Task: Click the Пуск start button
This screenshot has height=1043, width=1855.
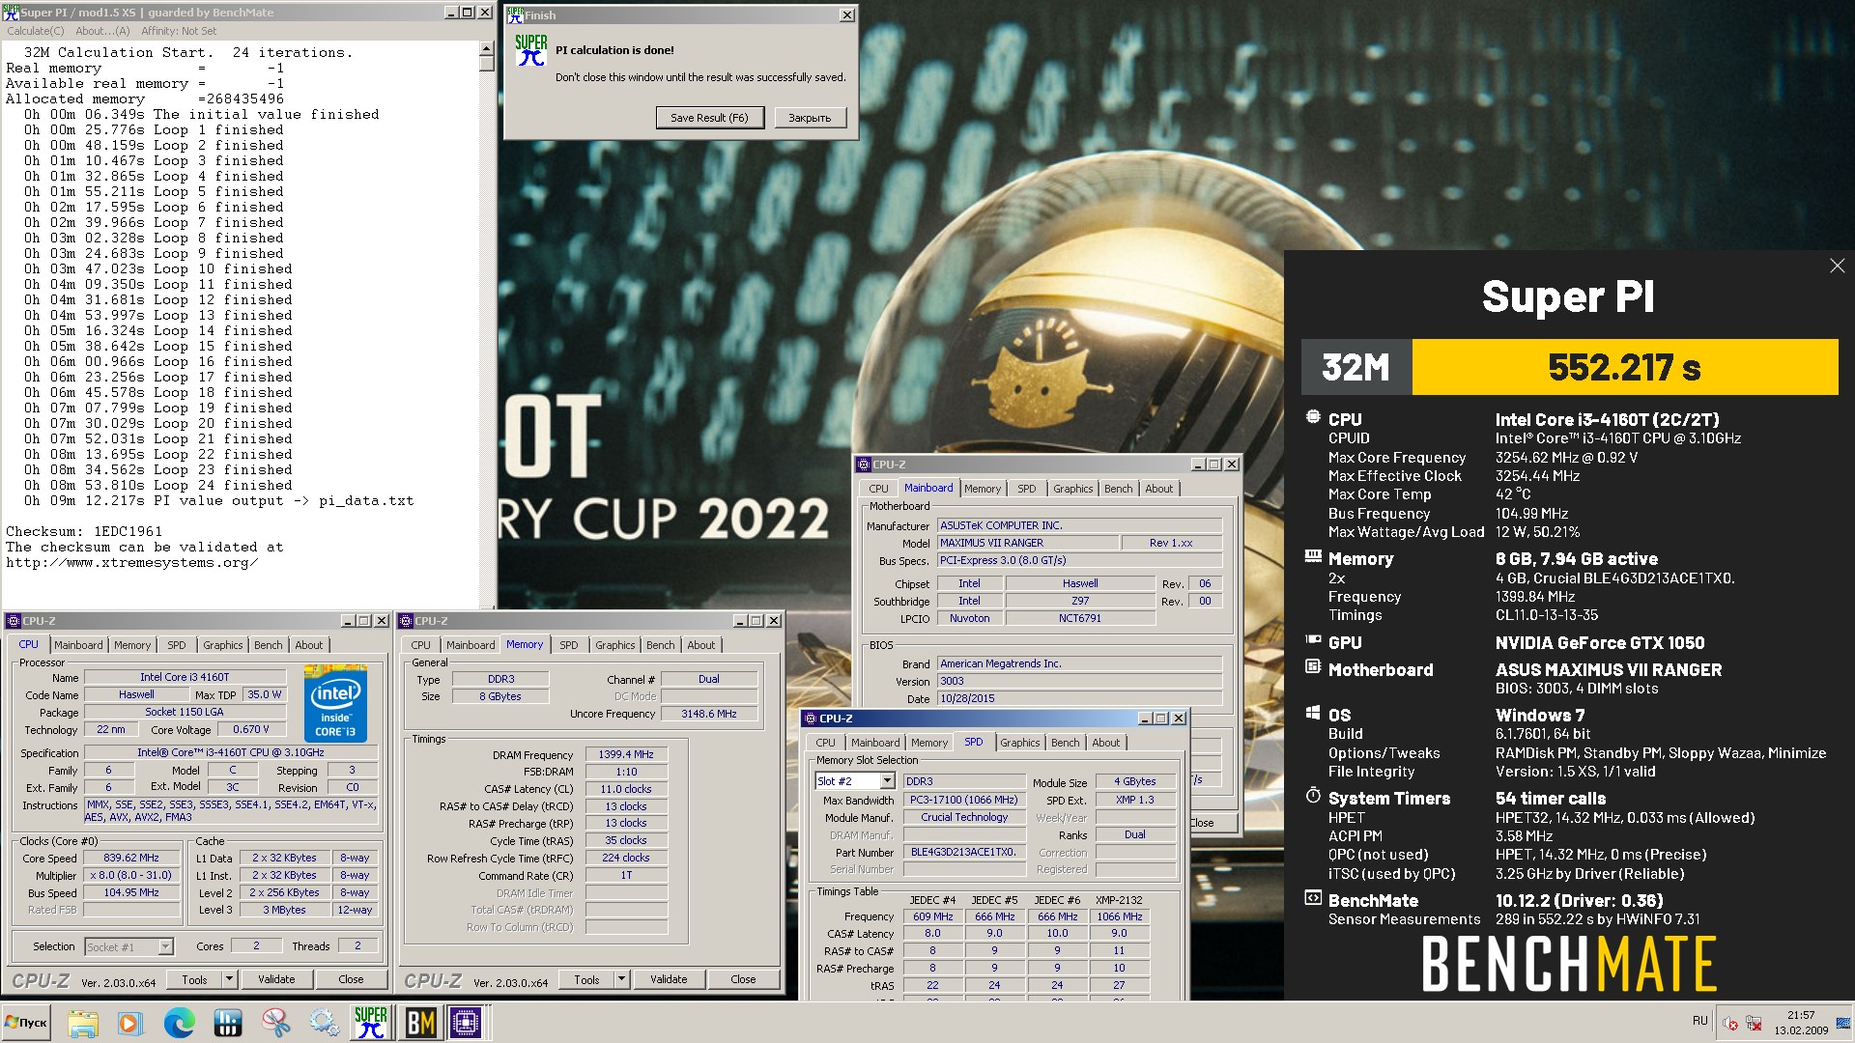Action: (27, 1023)
